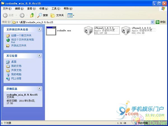The image size is (168, 126).
Task: Open the Search (搜索) toolbar tool
Action: click(43, 15)
